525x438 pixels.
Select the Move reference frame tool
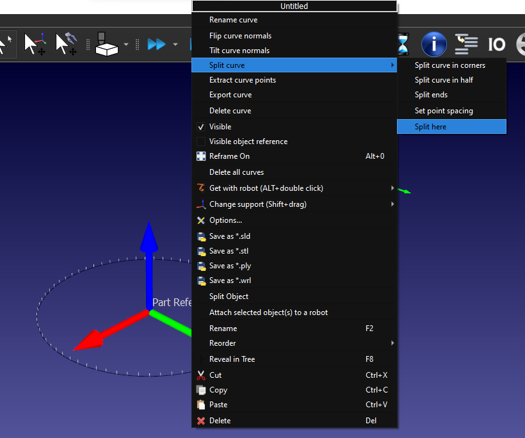pyautogui.click(x=35, y=44)
